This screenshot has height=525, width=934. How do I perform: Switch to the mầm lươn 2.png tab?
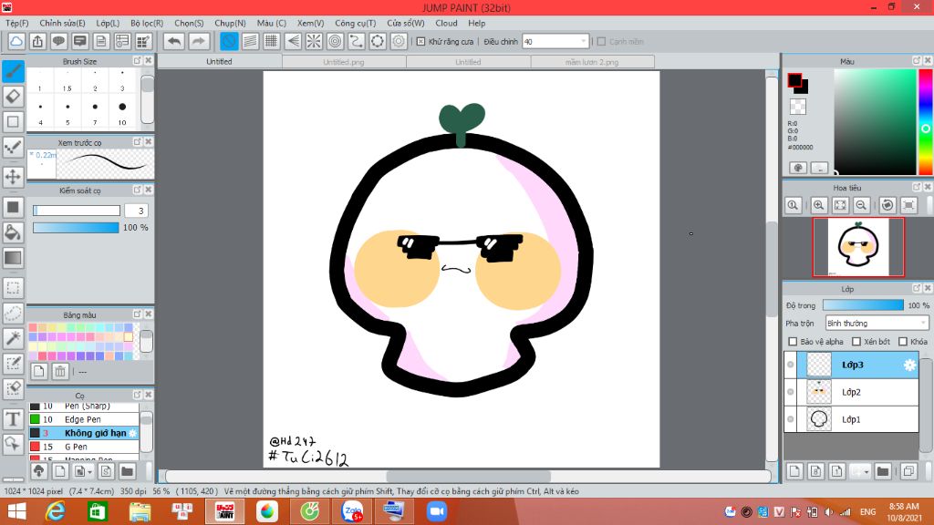(592, 62)
